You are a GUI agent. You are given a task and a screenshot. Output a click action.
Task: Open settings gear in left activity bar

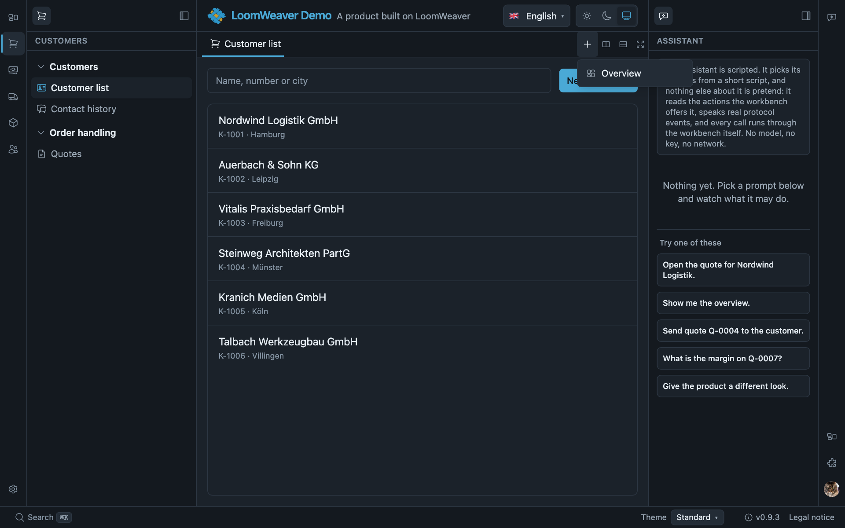pos(13,489)
